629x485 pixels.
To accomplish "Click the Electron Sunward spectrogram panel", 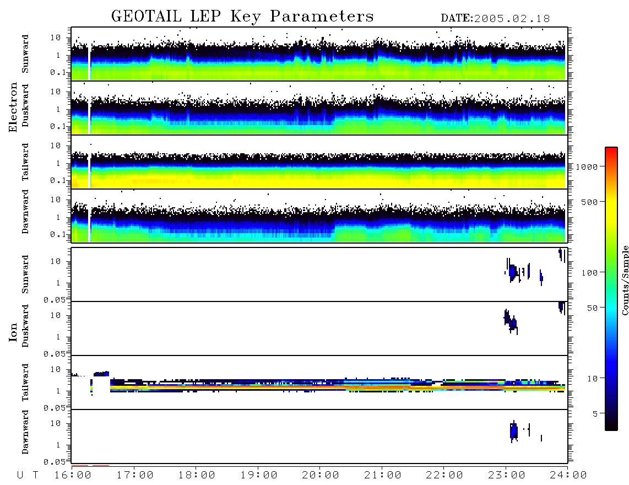I will [319, 54].
